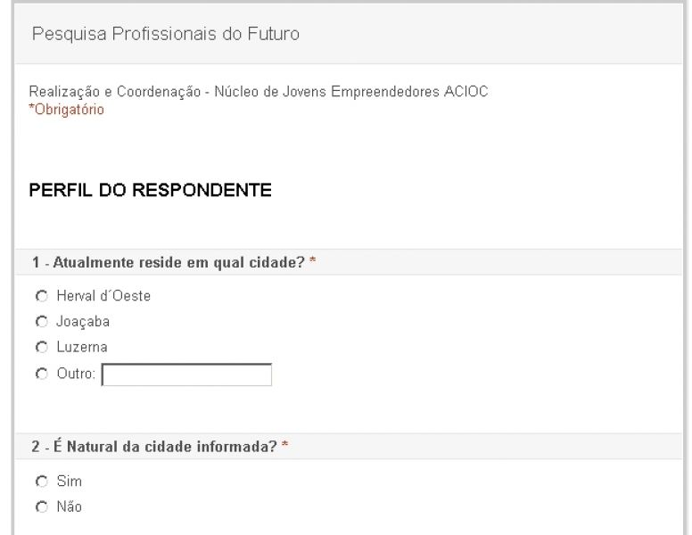Image resolution: width=692 pixels, height=535 pixels.
Task: Click the Luzerna option label text
Action: pyautogui.click(x=81, y=347)
